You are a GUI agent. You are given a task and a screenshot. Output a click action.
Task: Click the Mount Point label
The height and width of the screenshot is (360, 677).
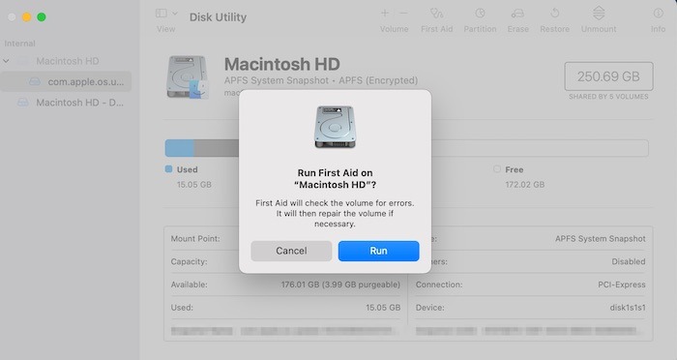pyautogui.click(x=195, y=239)
